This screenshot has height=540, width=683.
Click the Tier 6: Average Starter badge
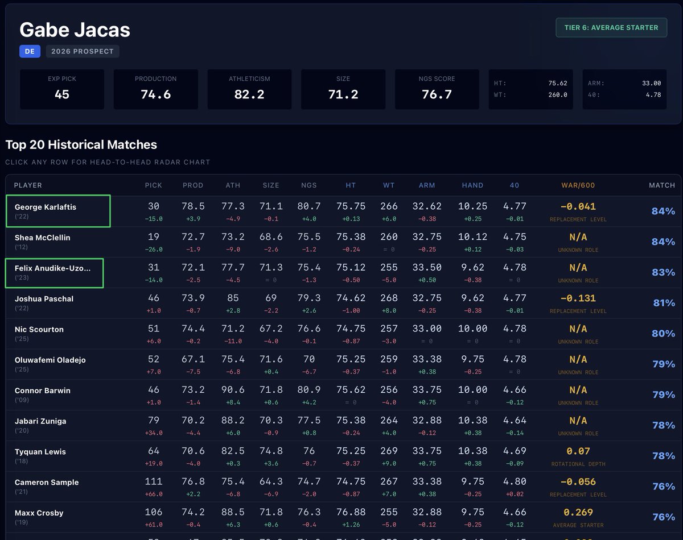(x=611, y=27)
